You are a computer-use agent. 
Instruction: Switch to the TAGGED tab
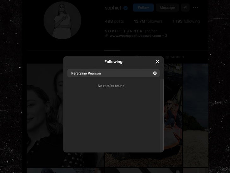coord(177,57)
